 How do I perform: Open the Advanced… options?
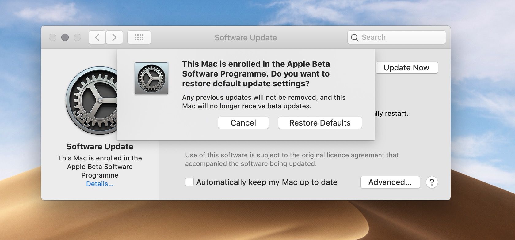pos(390,182)
